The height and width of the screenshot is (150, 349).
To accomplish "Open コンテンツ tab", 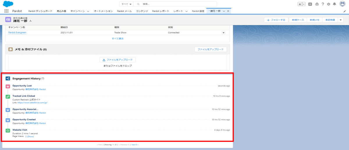I will click(142, 11).
